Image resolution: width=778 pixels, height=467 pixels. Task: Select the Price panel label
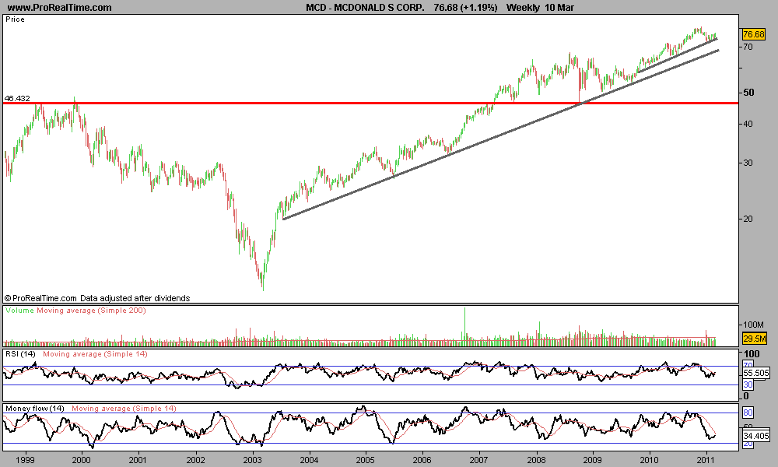click(x=15, y=19)
